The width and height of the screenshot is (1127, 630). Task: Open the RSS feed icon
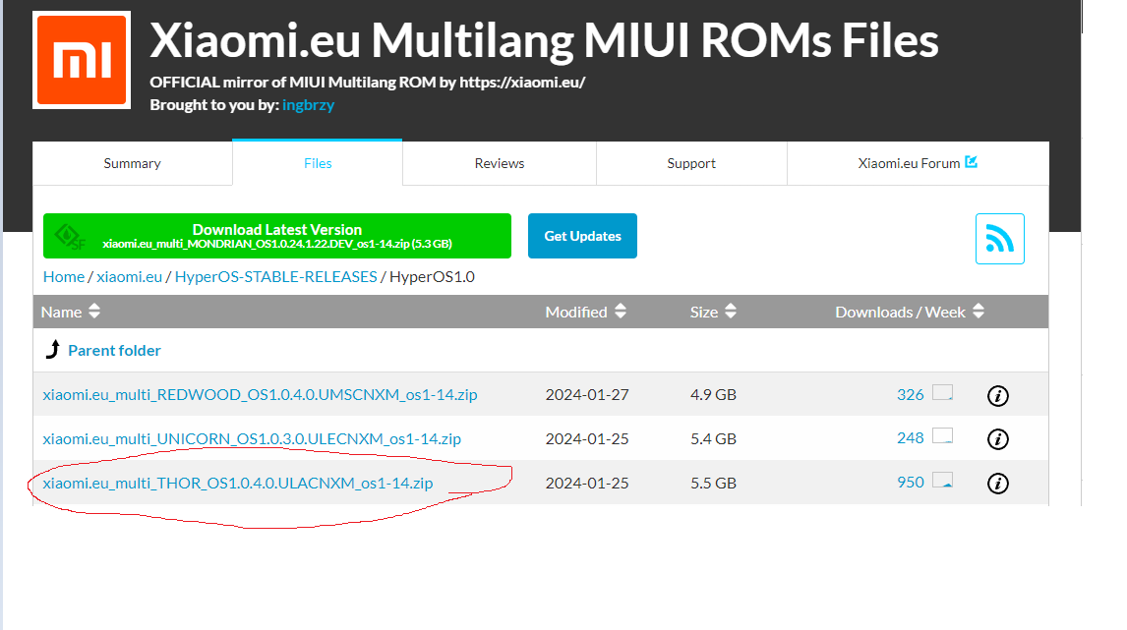[999, 239]
